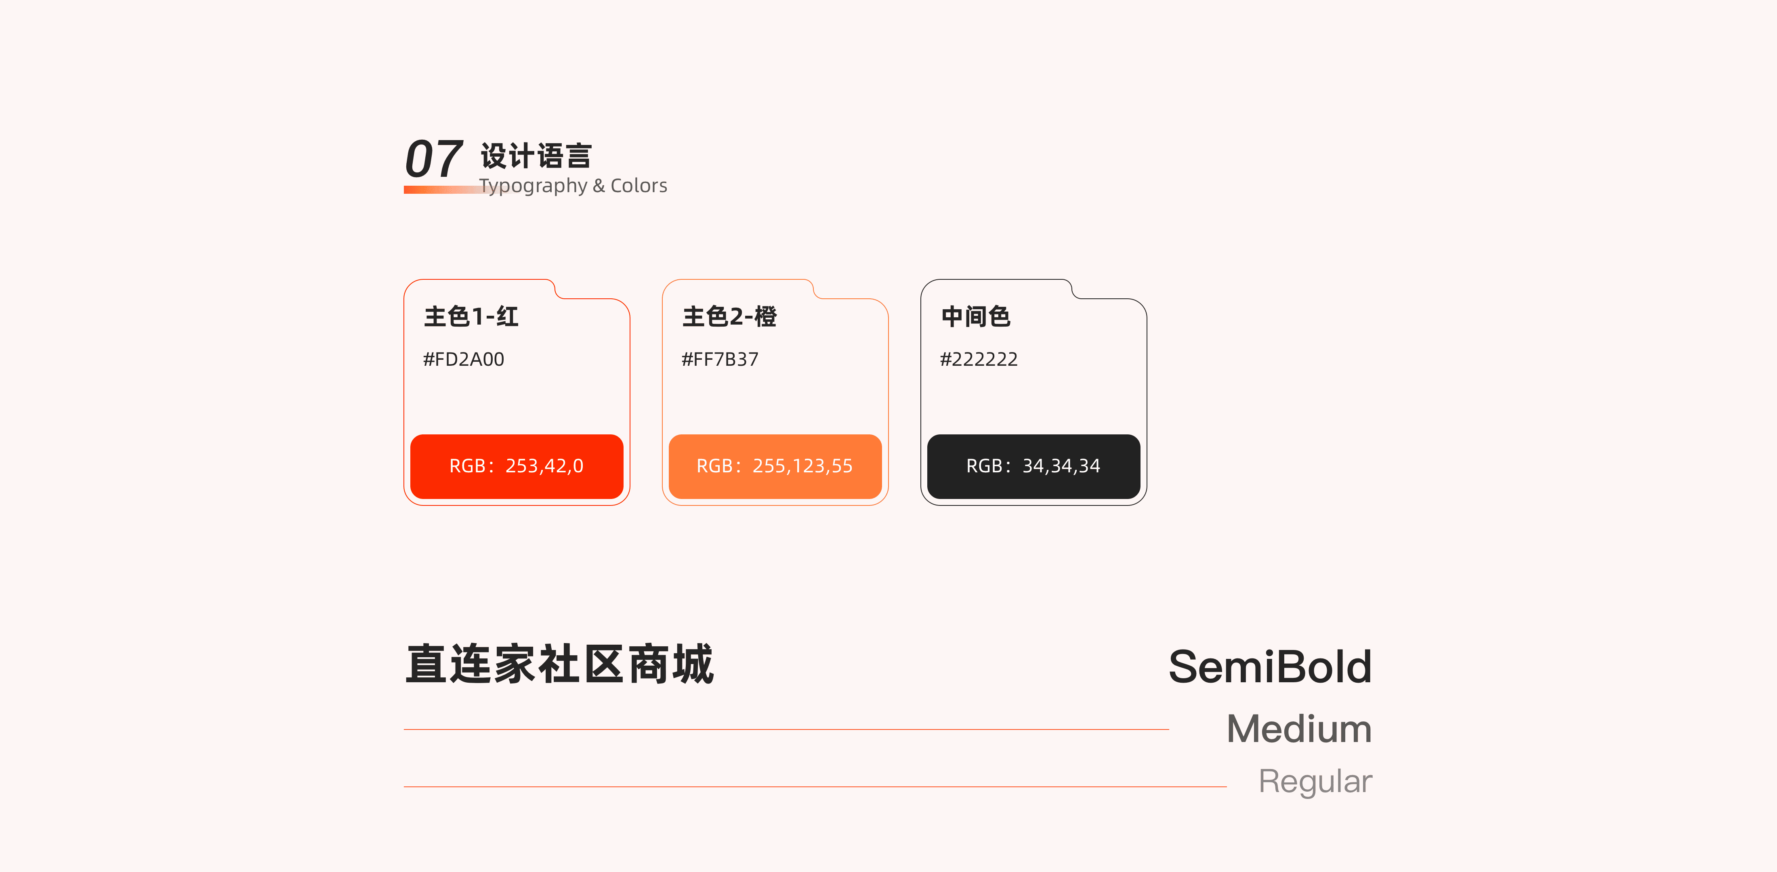Click the lower orange divider line
Screen dimensions: 1777x872
point(815,786)
